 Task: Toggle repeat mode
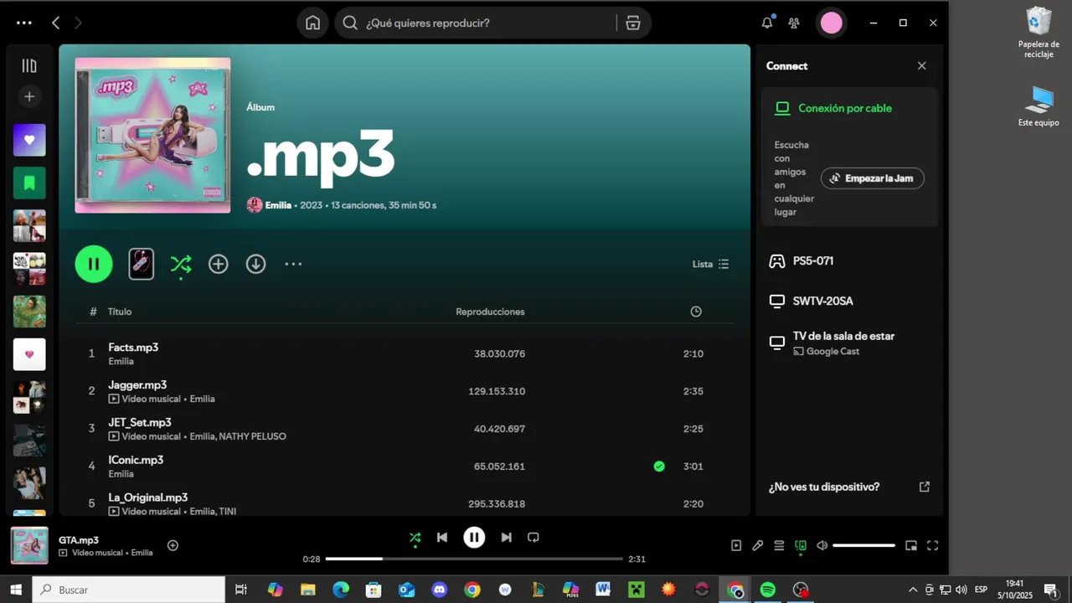tap(533, 538)
